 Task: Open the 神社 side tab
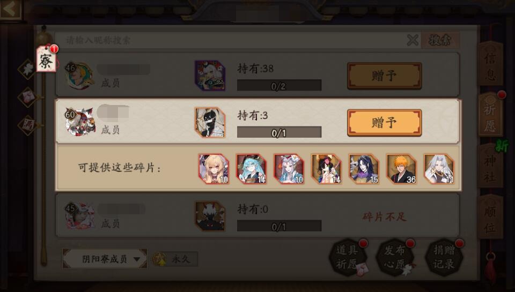click(x=490, y=166)
